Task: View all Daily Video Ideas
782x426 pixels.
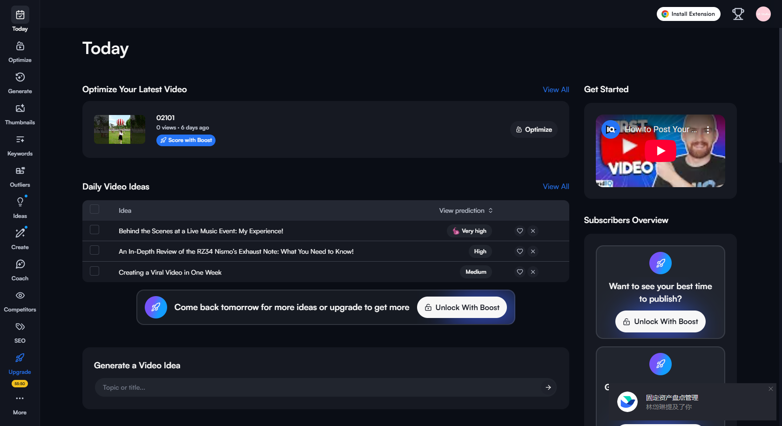Action: tap(556, 187)
